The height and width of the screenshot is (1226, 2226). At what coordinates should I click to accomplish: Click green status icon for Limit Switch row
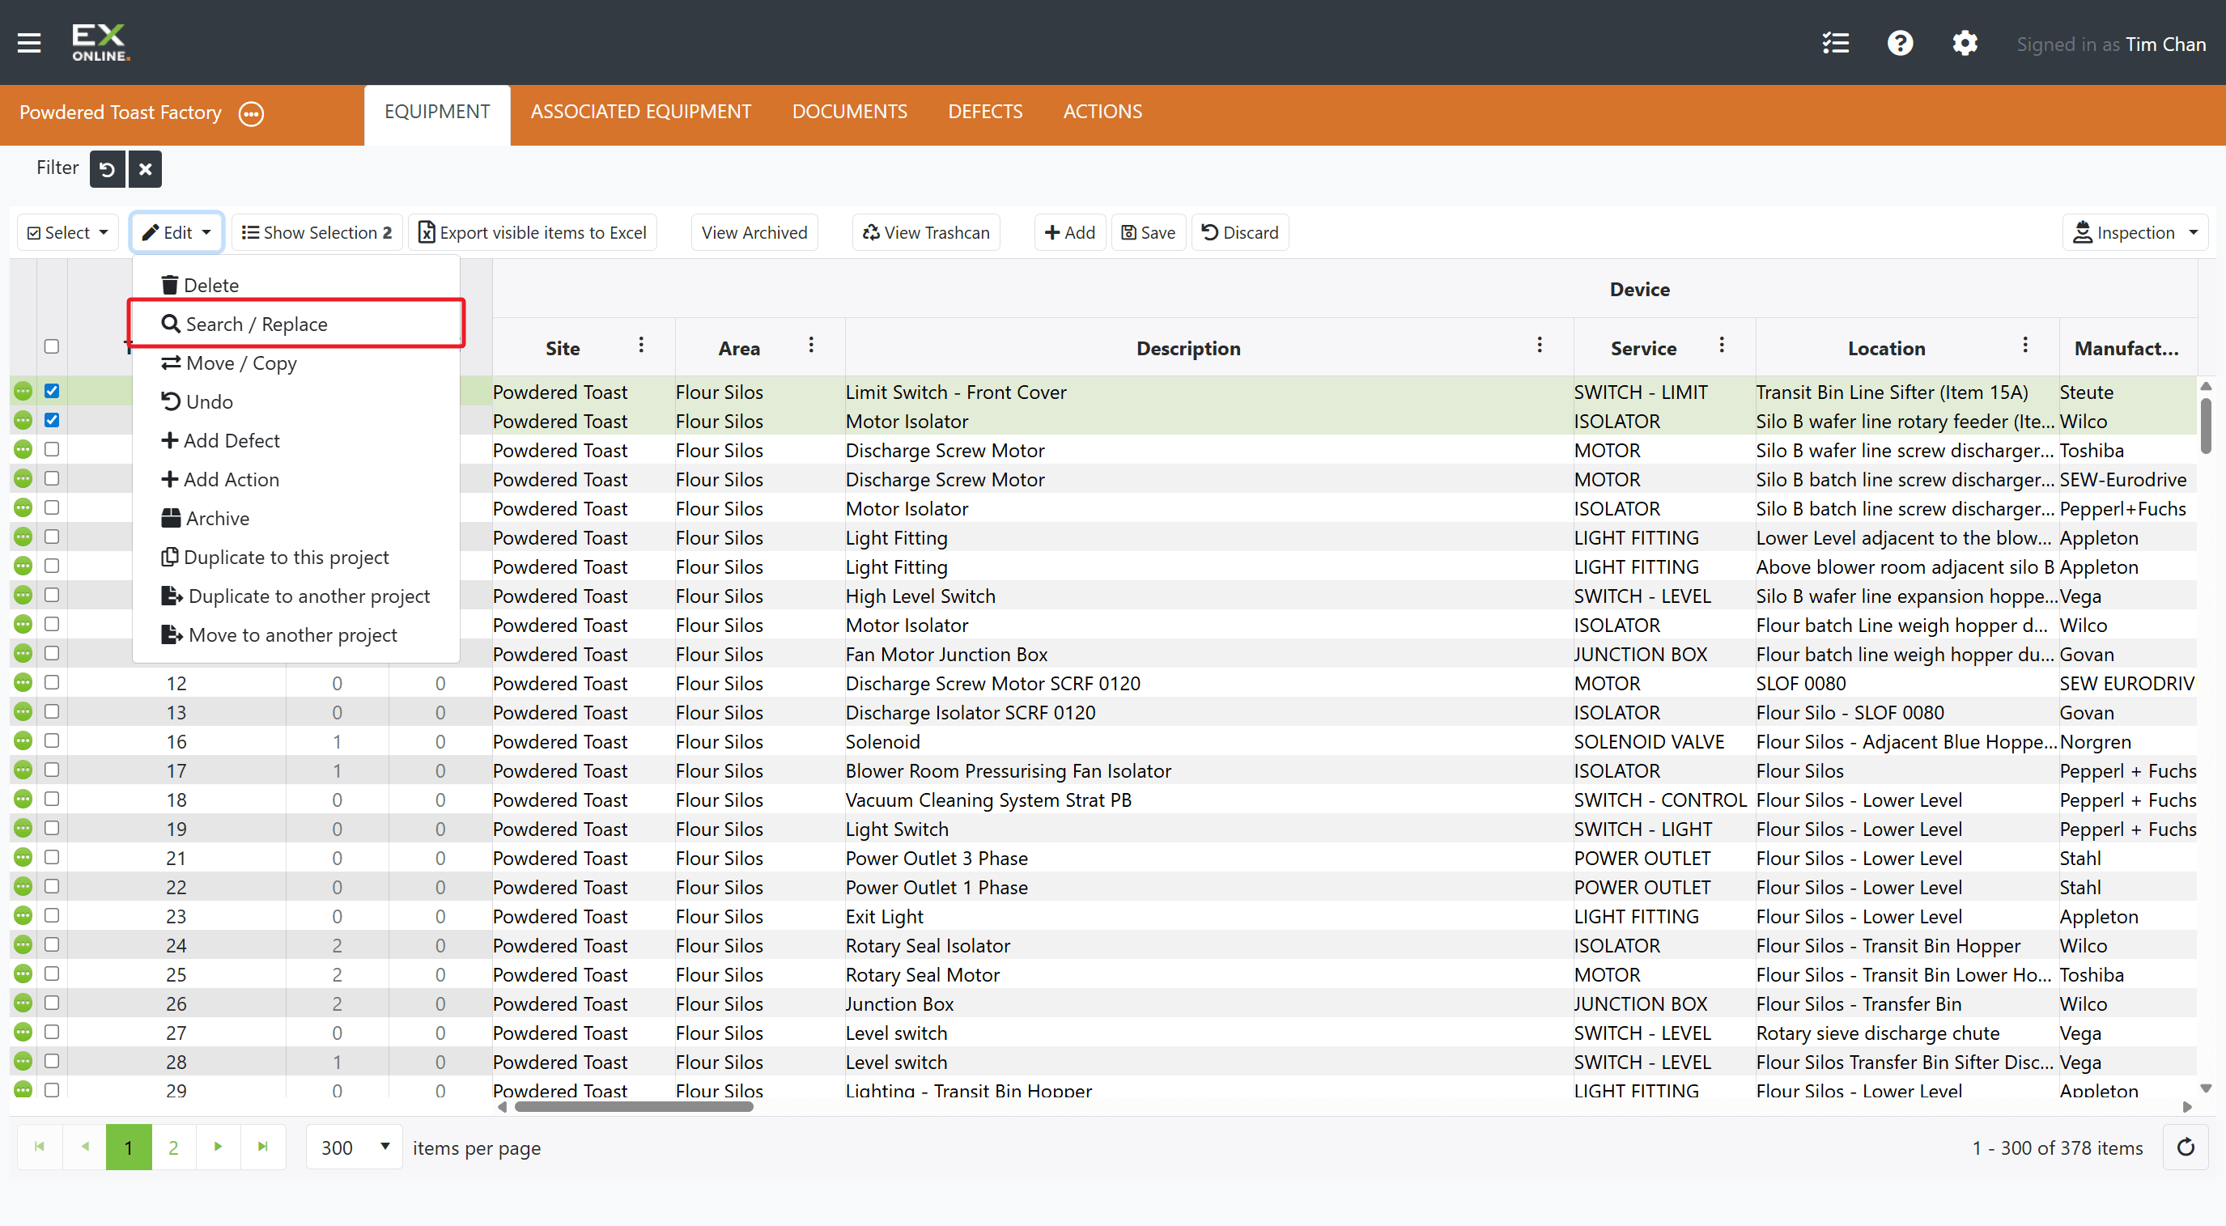[x=23, y=392]
